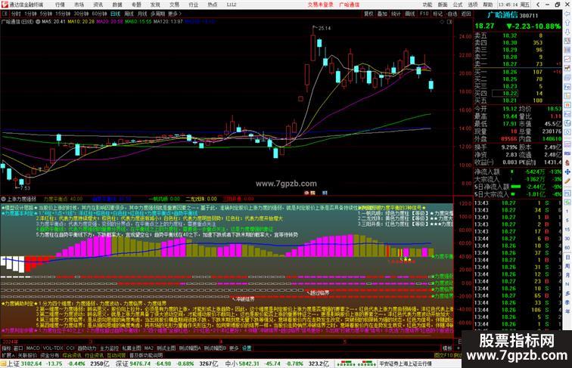Viewport: 572px width, 368px height.
Task: Open the 功能 menu
Action: pyautogui.click(x=427, y=5)
